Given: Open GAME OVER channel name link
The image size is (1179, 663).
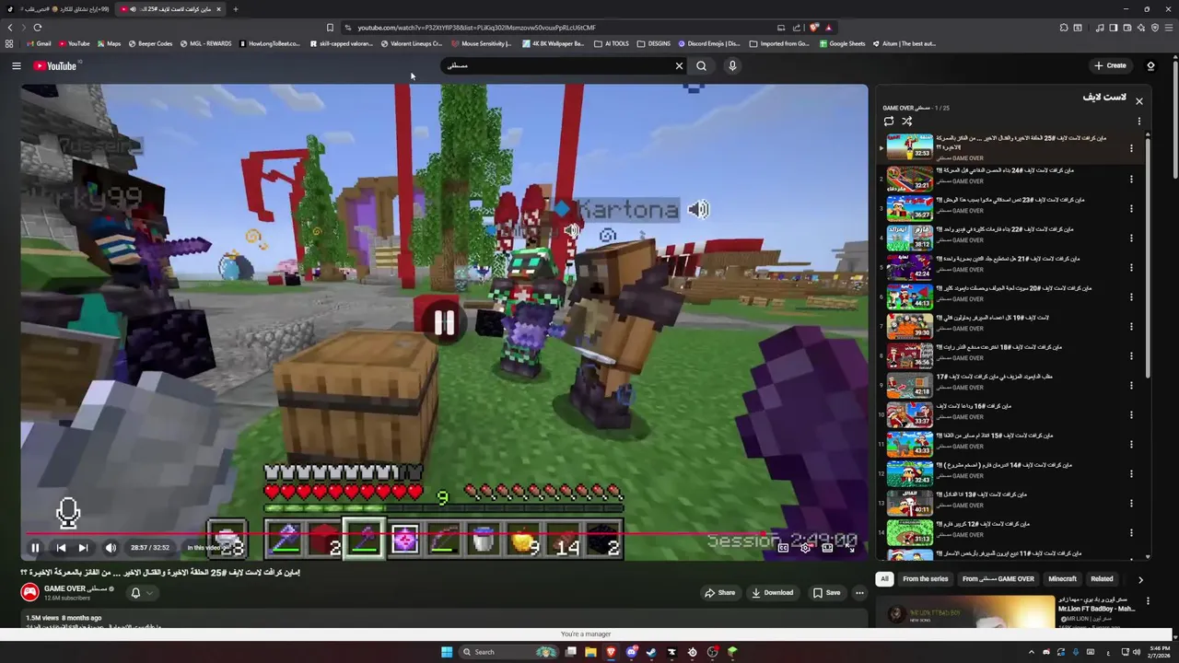Looking at the screenshot, I should tap(76, 588).
